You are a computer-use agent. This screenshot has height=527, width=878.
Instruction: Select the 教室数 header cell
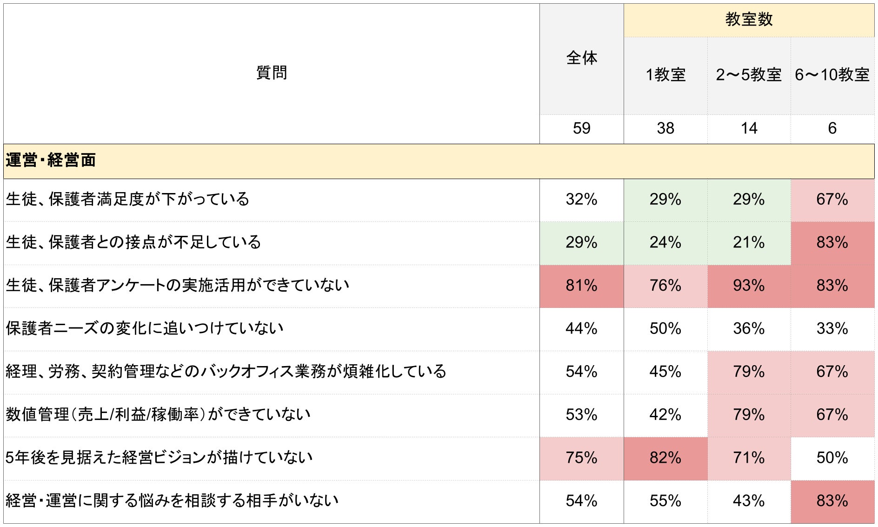pos(749,20)
